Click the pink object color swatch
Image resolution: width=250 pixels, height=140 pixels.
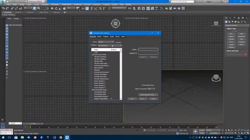click(x=245, y=54)
